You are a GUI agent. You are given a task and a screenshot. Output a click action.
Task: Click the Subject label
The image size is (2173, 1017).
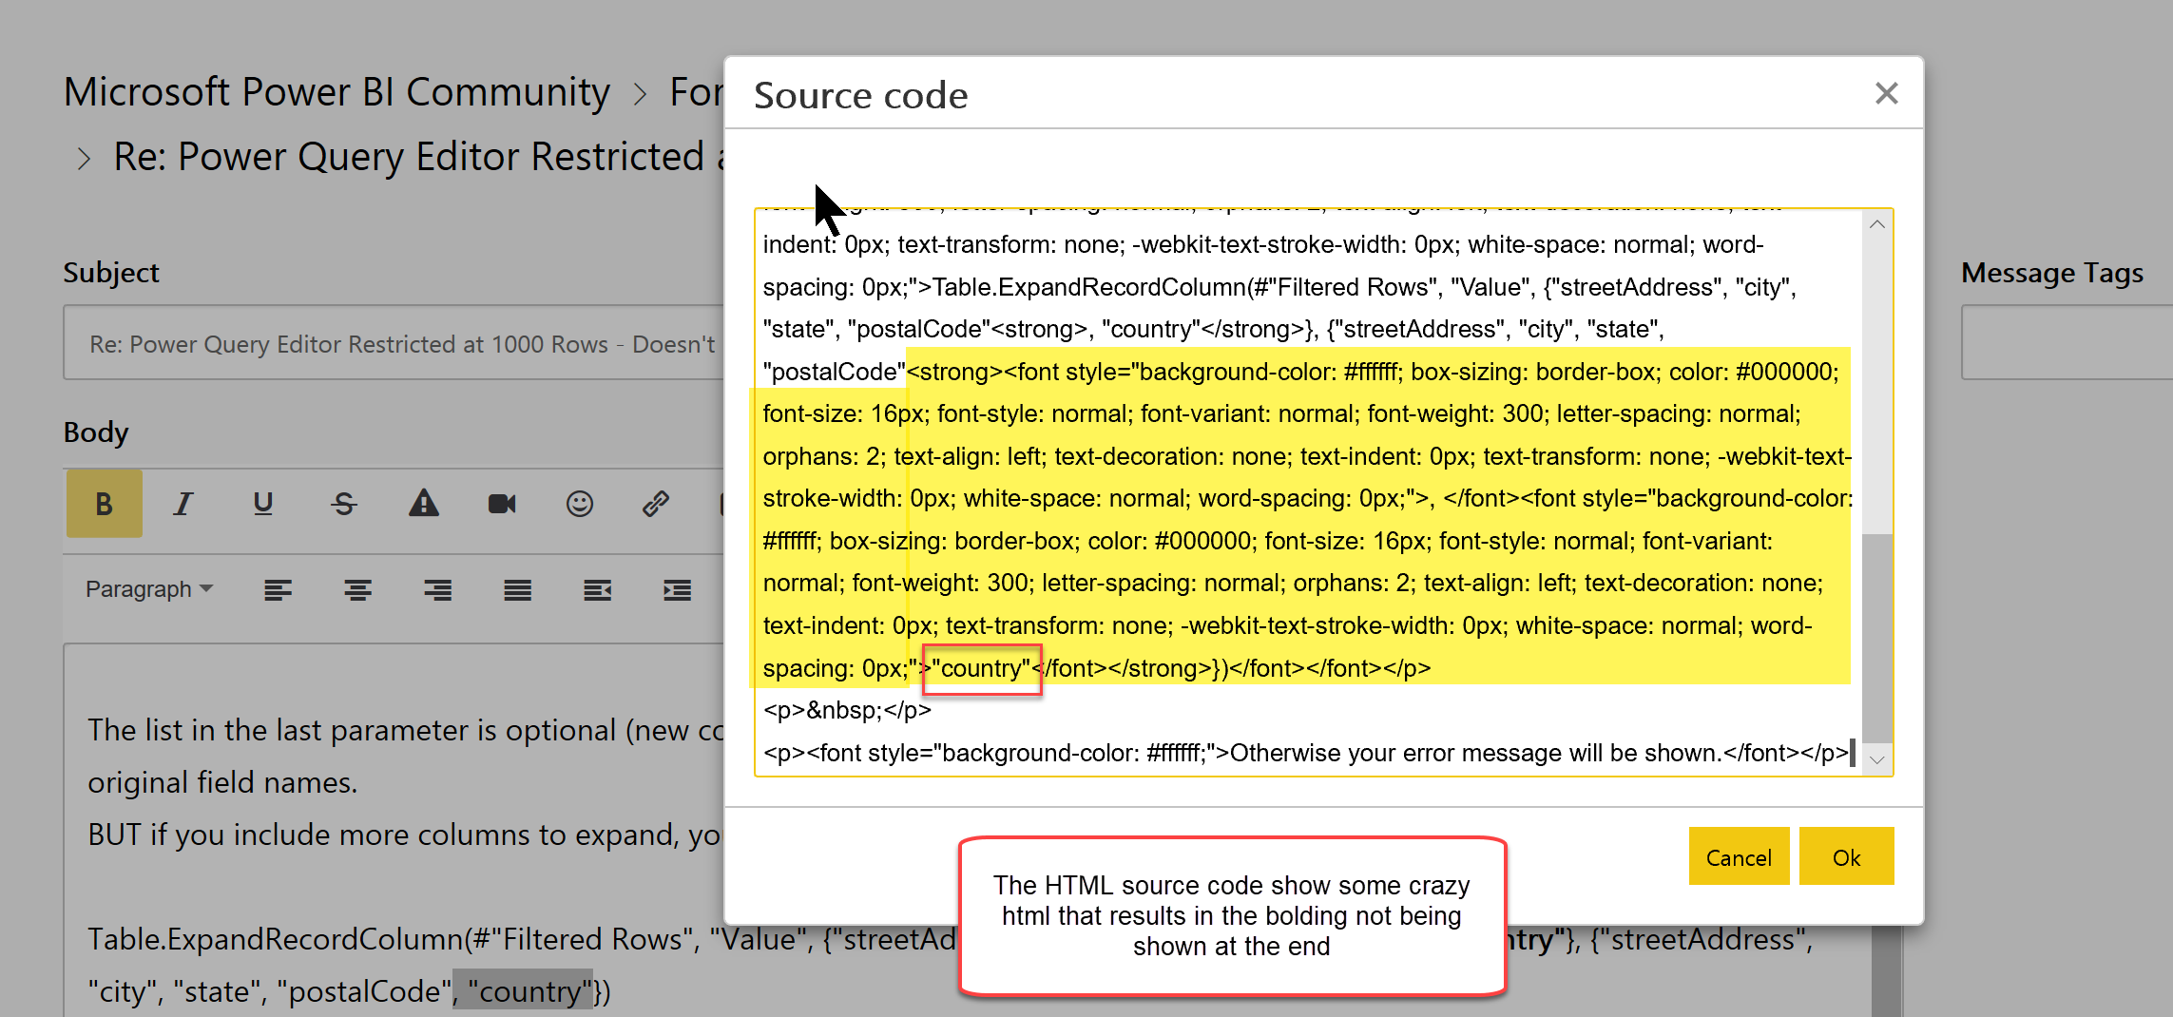(x=111, y=273)
